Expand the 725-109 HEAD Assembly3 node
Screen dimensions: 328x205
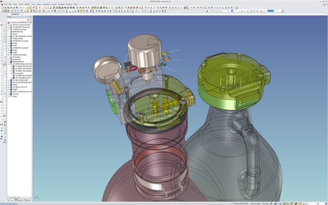[x=9, y=27]
